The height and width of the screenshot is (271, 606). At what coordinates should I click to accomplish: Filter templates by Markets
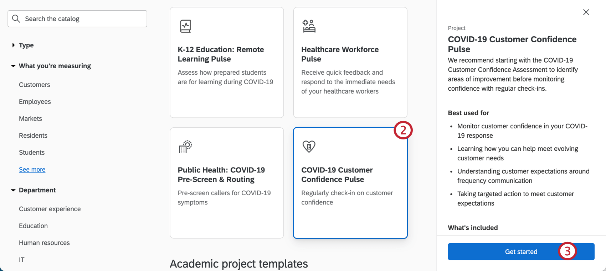[30, 118]
